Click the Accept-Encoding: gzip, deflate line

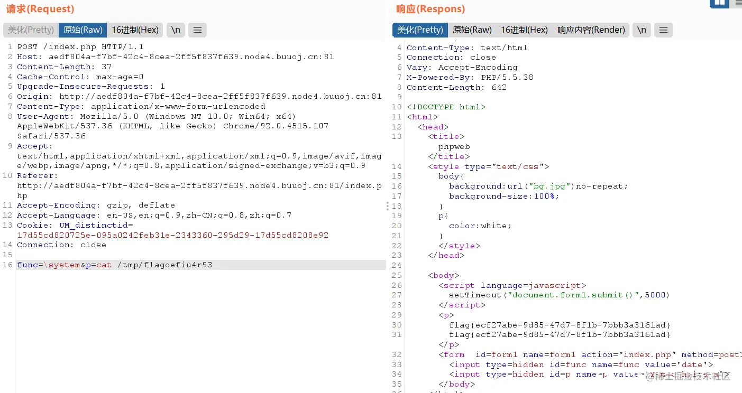coord(96,205)
